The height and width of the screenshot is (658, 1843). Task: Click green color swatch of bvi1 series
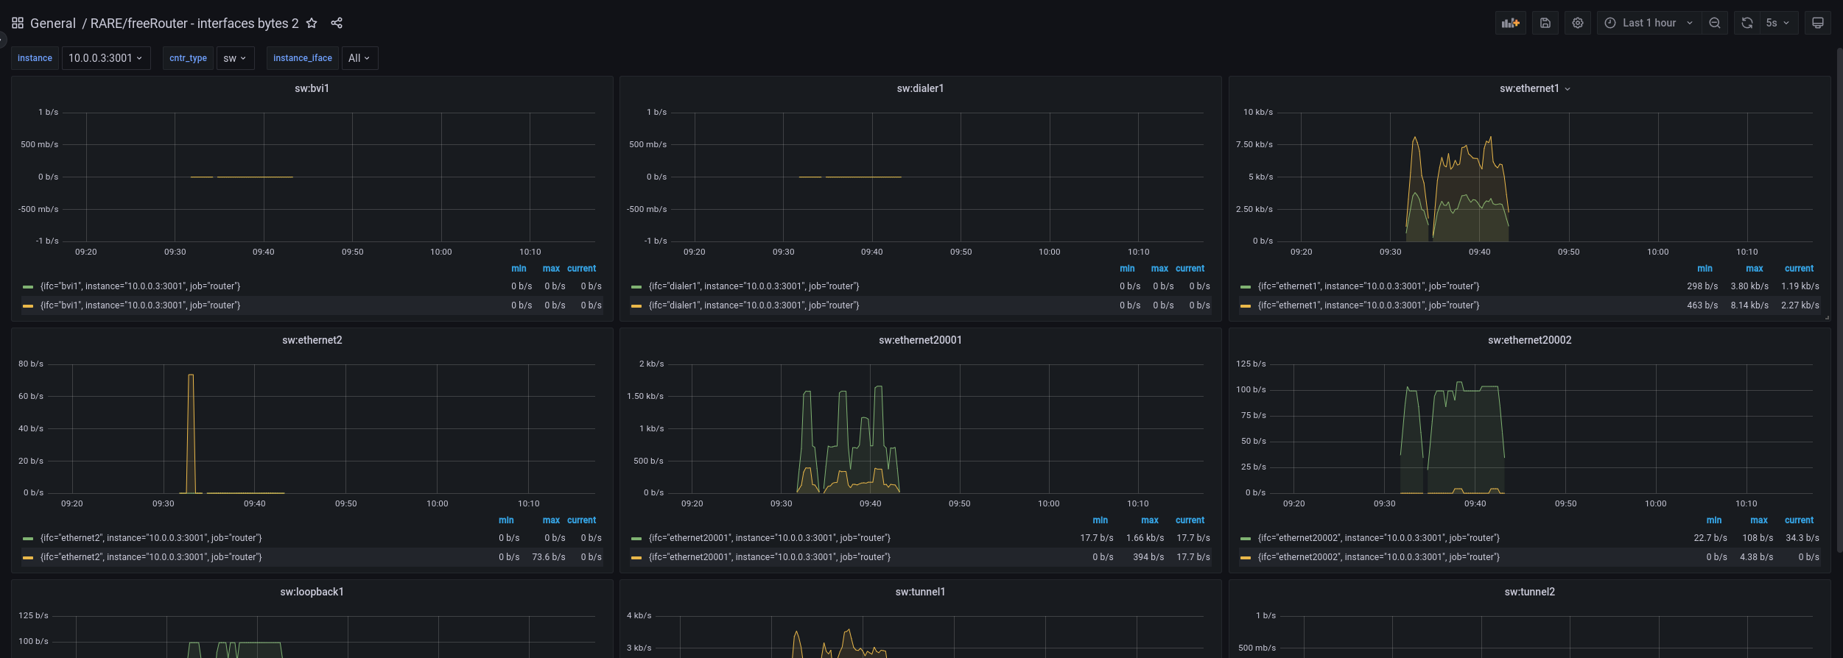click(x=28, y=287)
